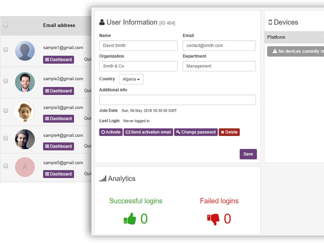Click the mobile phone icon beside Devices

point(270,22)
